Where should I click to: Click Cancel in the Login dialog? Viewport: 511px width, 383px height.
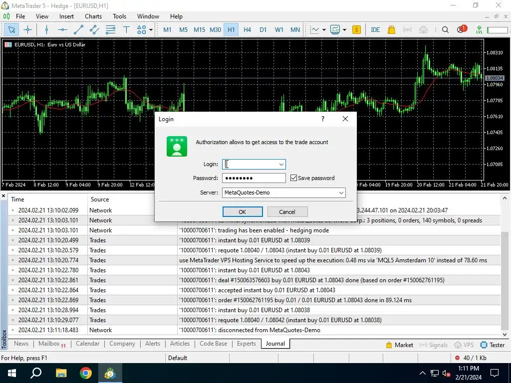[287, 211]
